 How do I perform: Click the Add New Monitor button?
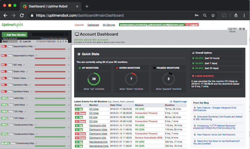pos(15,35)
